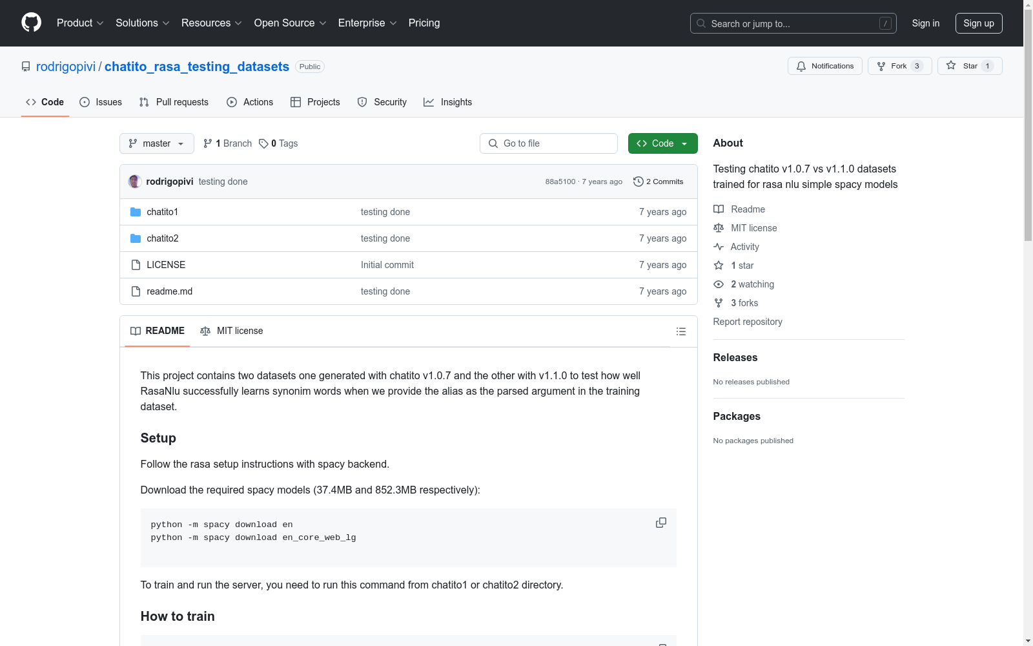
Task: Click the Sign up button
Action: (979, 23)
